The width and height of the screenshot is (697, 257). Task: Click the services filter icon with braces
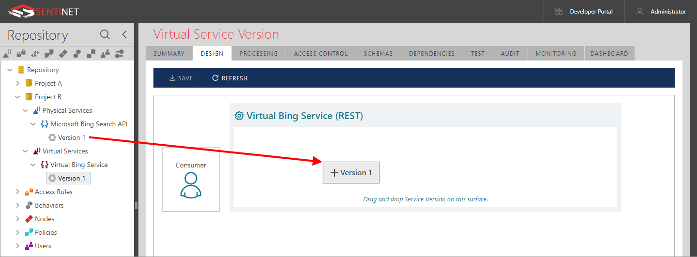pyautogui.click(x=7, y=53)
